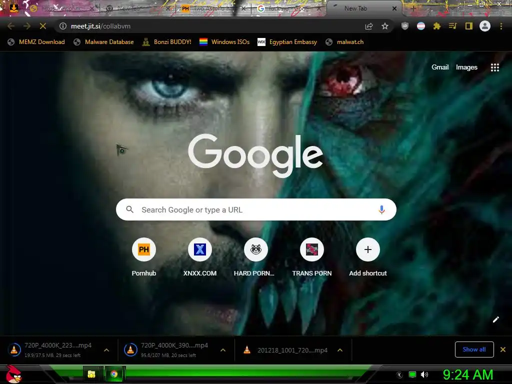Expand options for 720P_4000K_390 download

223,350
